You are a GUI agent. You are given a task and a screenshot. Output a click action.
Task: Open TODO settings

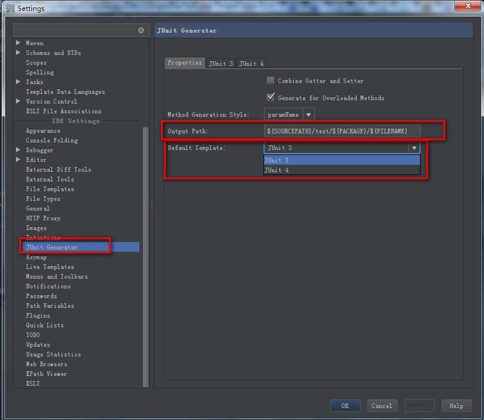(x=33, y=335)
